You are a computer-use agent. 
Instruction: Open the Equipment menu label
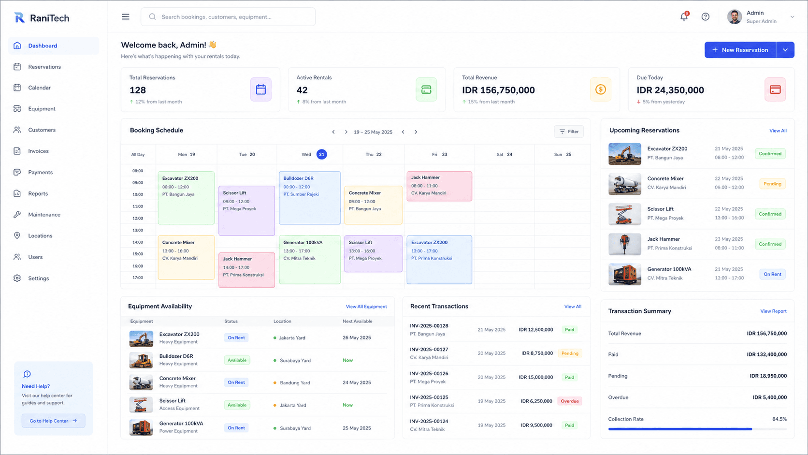point(42,109)
